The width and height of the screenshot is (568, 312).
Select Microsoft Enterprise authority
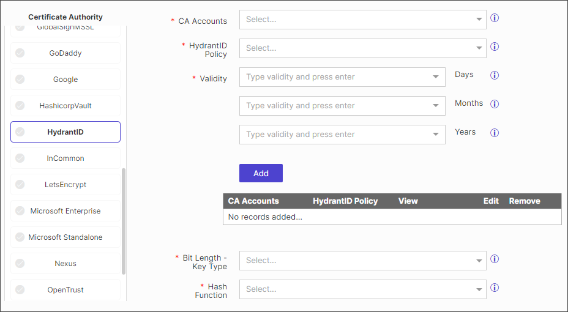(x=65, y=210)
